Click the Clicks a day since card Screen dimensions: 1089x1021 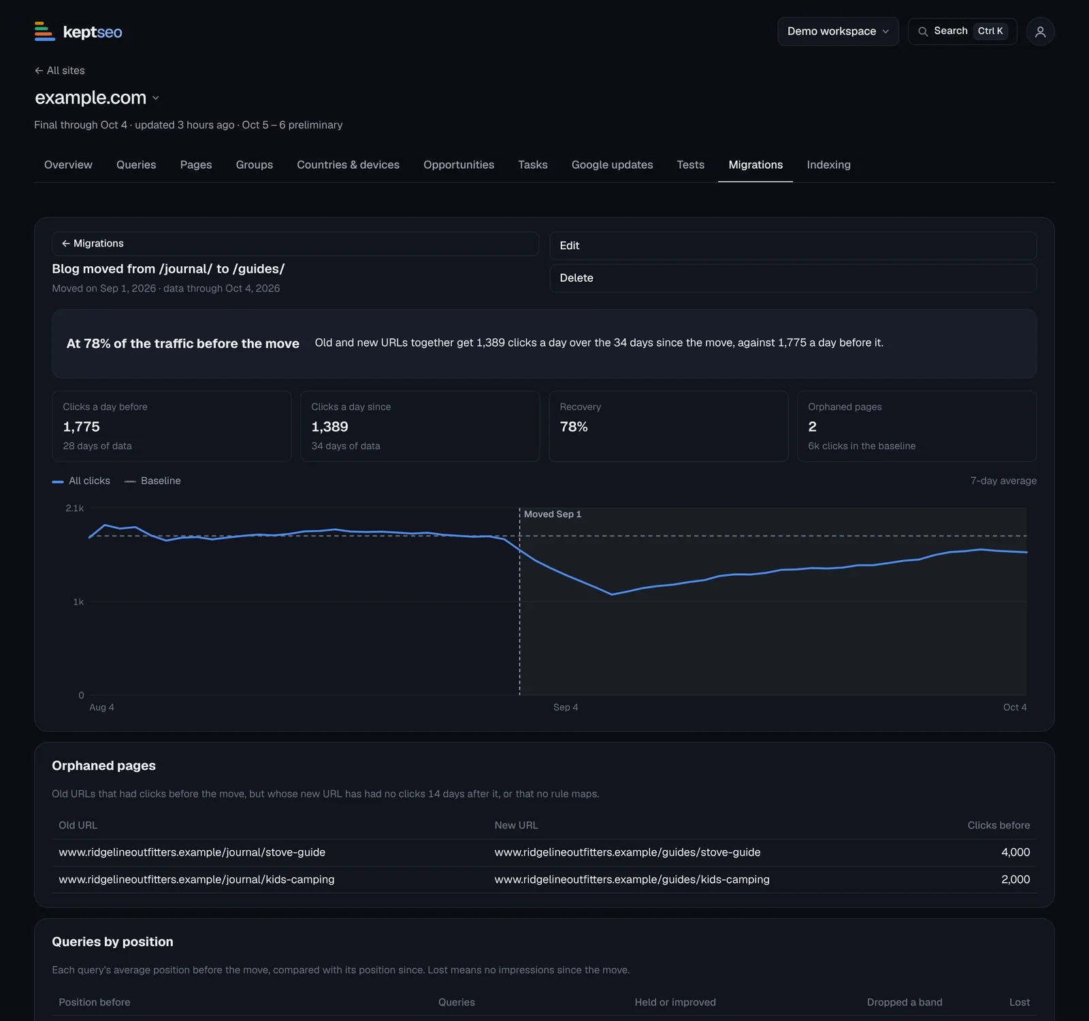pos(420,427)
